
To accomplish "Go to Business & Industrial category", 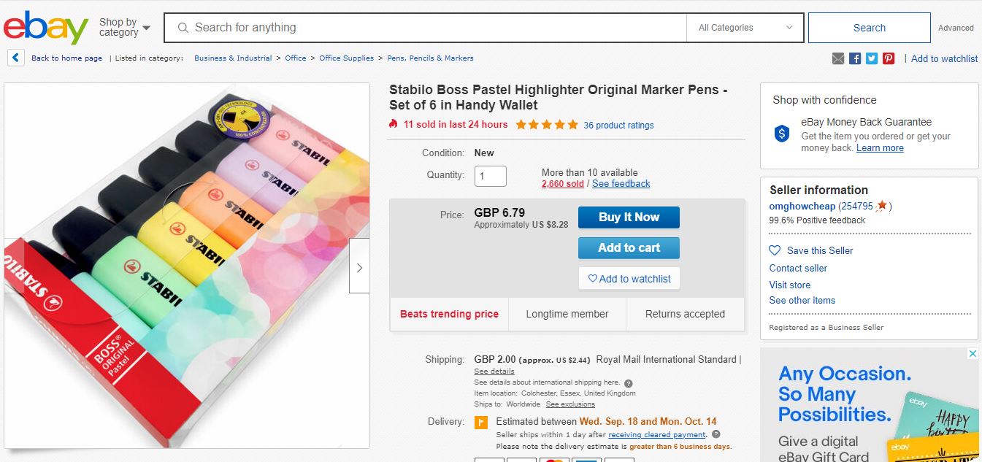I will (233, 58).
